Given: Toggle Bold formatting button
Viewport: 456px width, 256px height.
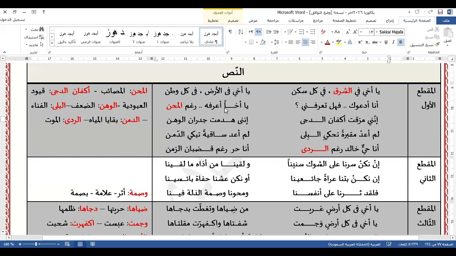Looking at the screenshot, I should click(400, 42).
